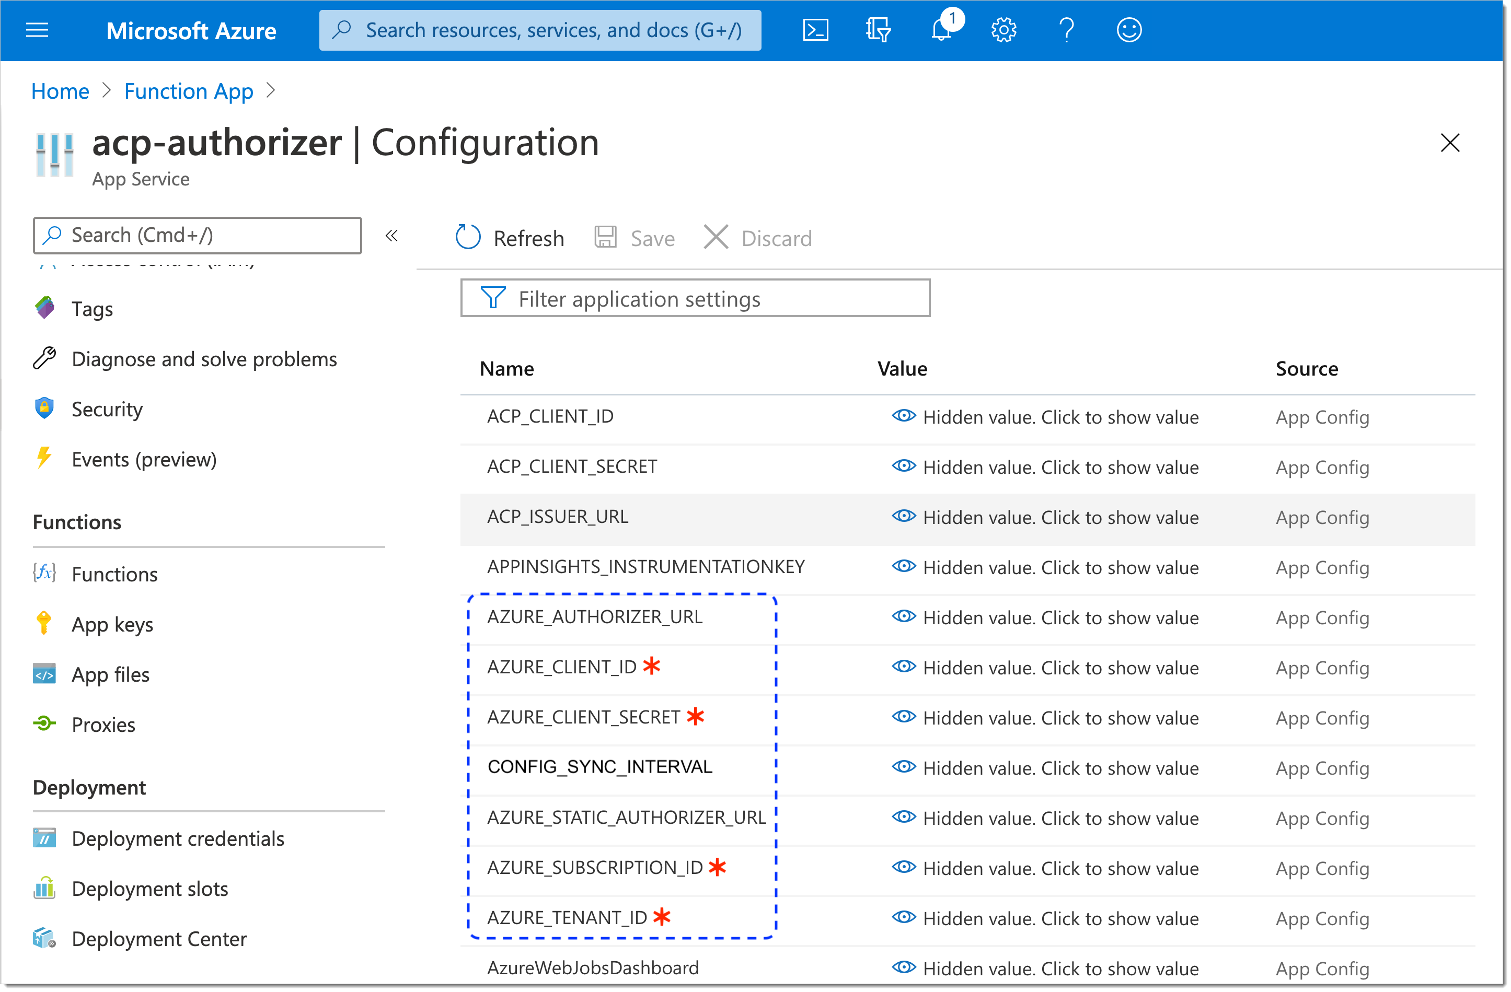Image resolution: width=1511 pixels, height=992 pixels.
Task: Go to Home breadcrumb link
Action: [x=60, y=91]
